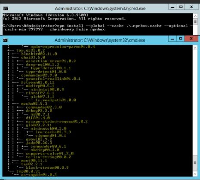Click the 'bluebird@2.11.0' tree line

(39, 54)
